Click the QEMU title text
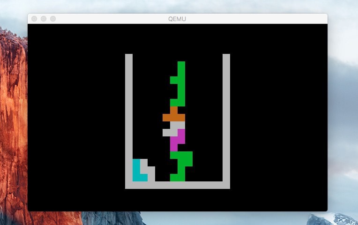The width and height of the screenshot is (358, 225). point(177,19)
